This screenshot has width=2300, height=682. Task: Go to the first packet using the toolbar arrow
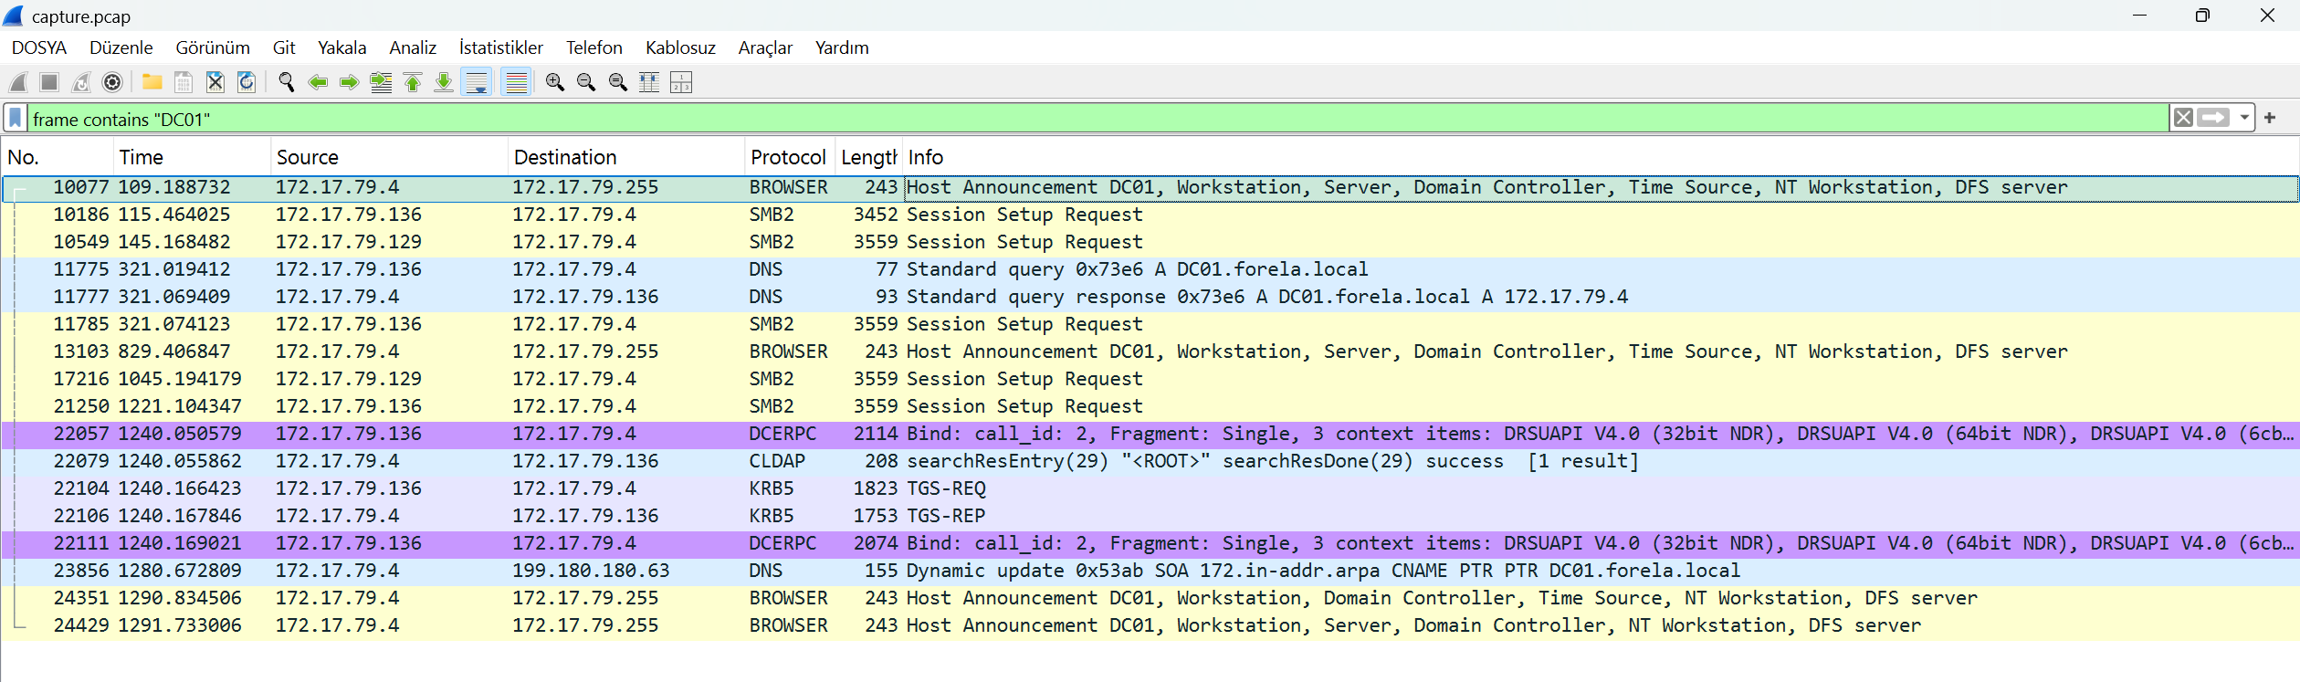(413, 83)
